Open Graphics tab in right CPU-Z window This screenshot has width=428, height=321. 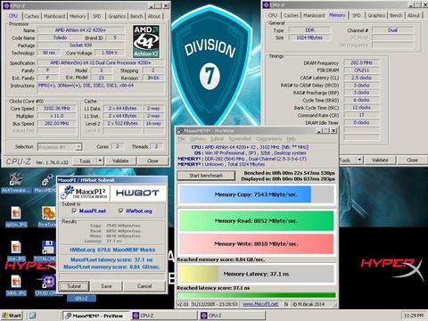pyautogui.click(x=376, y=15)
